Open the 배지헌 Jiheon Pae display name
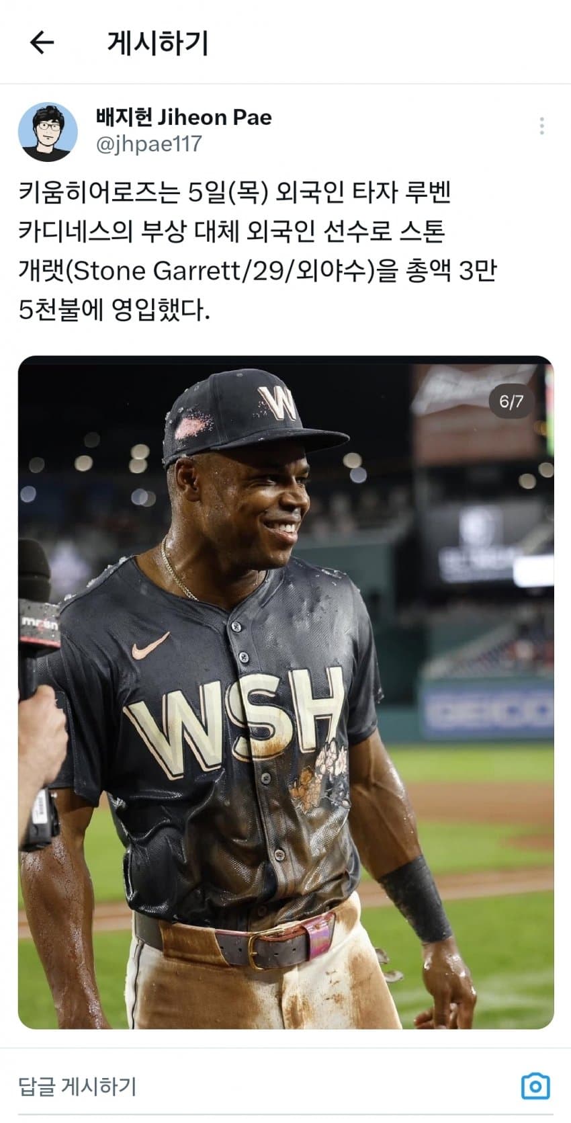571x1123 pixels. (184, 117)
